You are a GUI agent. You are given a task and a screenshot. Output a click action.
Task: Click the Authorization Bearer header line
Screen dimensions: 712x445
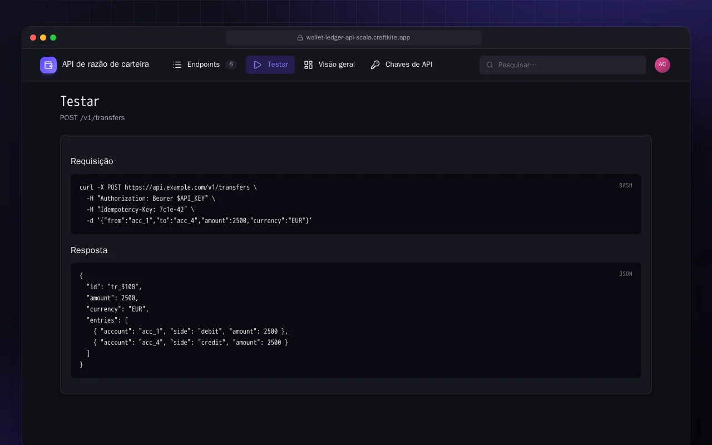(150, 199)
